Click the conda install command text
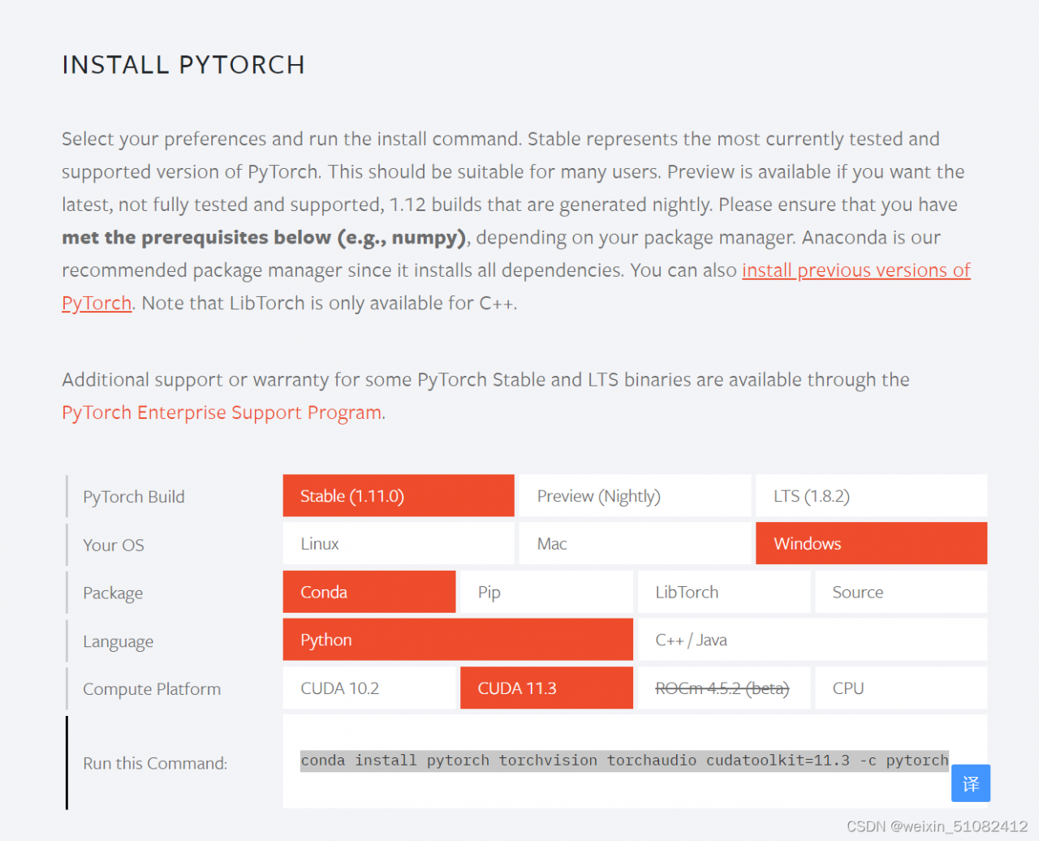The width and height of the screenshot is (1039, 841). coord(623,761)
